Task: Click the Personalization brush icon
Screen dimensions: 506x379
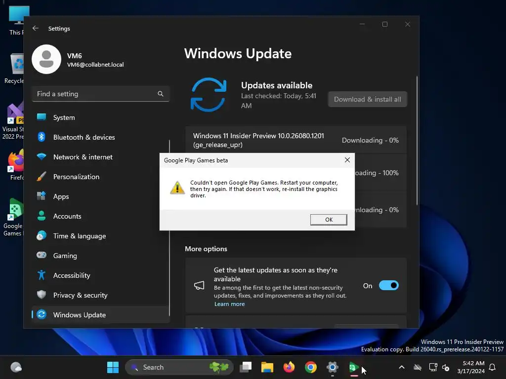Action: pos(42,176)
